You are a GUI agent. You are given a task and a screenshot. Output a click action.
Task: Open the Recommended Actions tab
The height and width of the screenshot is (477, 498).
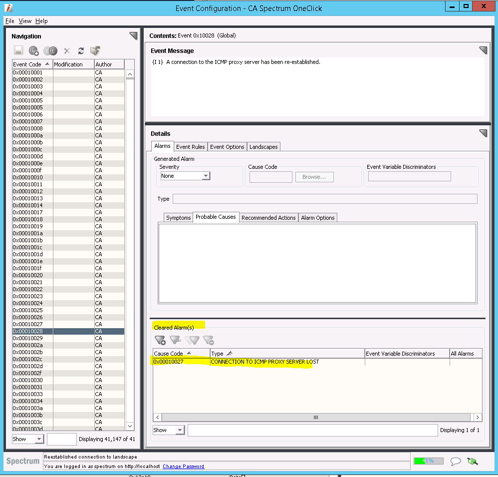[268, 218]
